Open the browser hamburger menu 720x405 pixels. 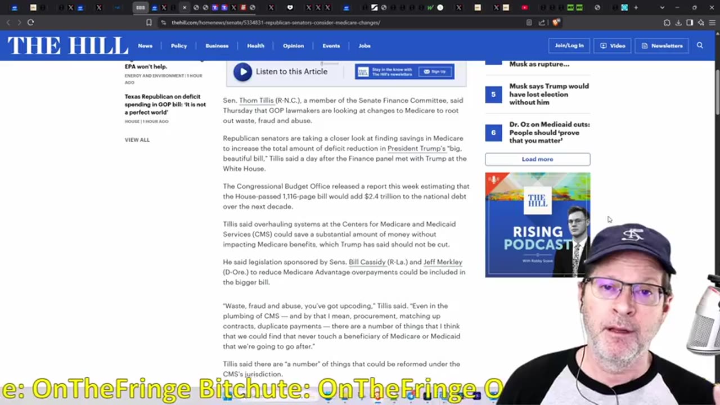pos(712,22)
